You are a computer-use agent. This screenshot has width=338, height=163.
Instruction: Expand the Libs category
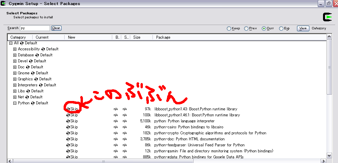(x=15, y=91)
